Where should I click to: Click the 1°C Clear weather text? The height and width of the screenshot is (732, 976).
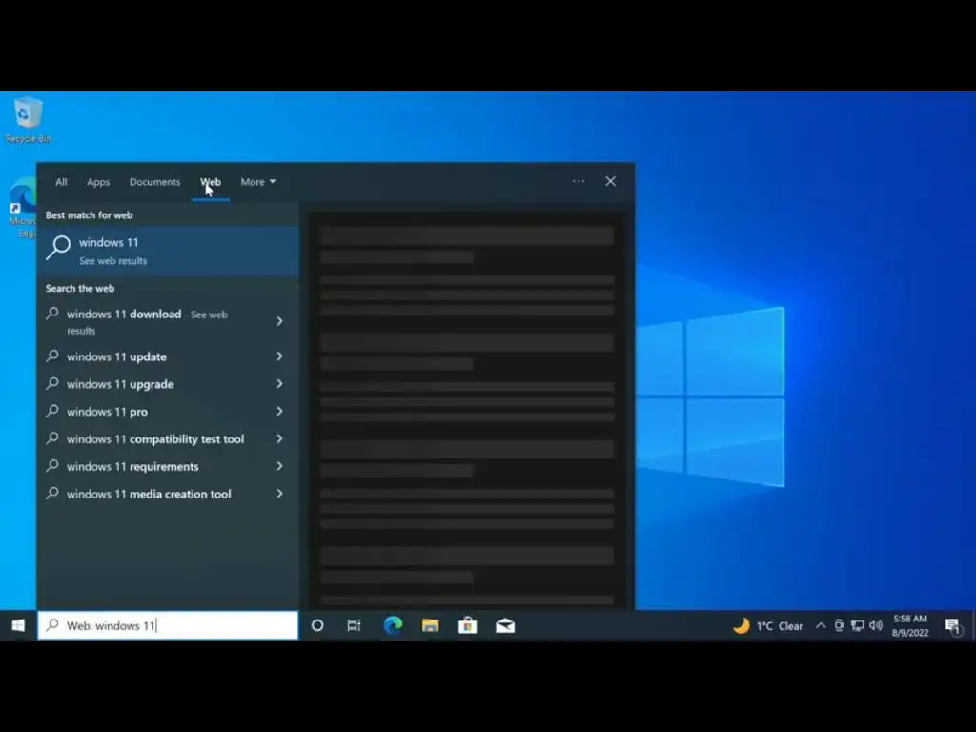(x=780, y=626)
